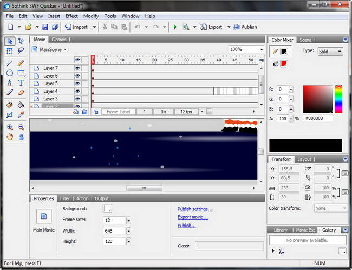Viewport: 352px width, 270px height.
Task: Expand the MainScene scene selector
Action: (x=53, y=49)
